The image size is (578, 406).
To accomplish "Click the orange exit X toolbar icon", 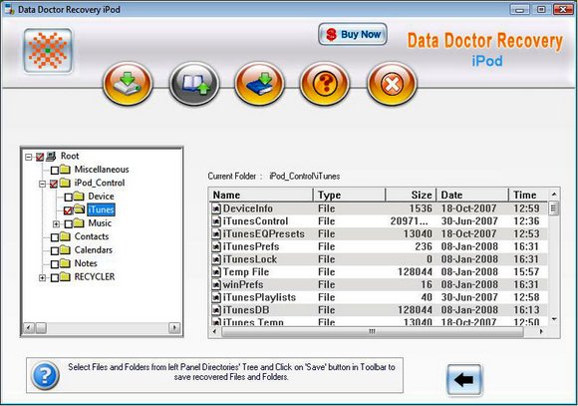I will 392,84.
